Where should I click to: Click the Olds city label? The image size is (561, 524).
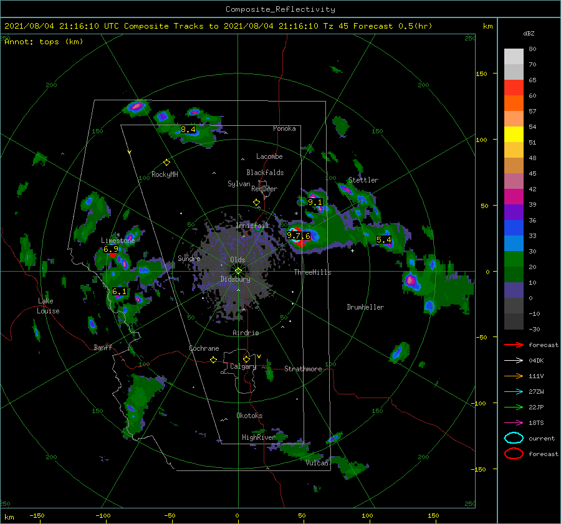click(x=237, y=260)
